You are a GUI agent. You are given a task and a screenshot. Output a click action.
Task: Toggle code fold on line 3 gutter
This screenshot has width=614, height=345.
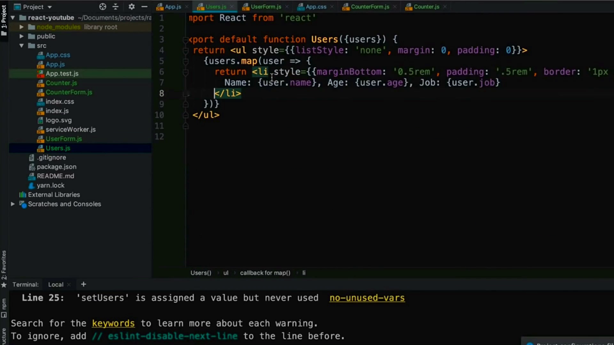[185, 40]
